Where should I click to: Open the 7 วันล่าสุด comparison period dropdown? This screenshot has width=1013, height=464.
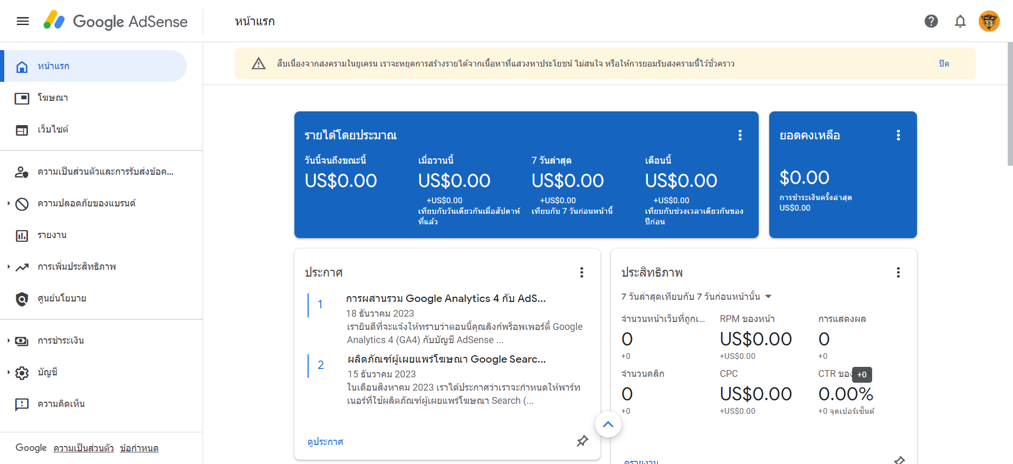[696, 297]
